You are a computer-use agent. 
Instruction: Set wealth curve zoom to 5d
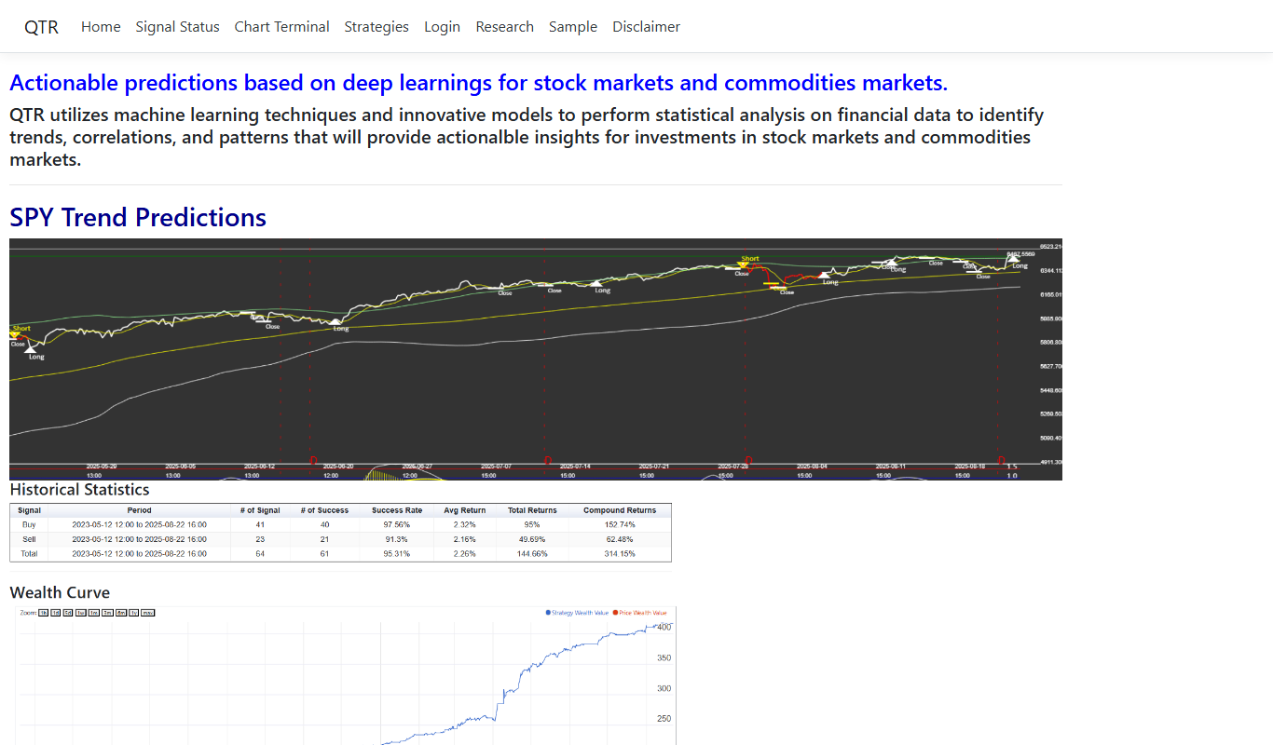(68, 613)
